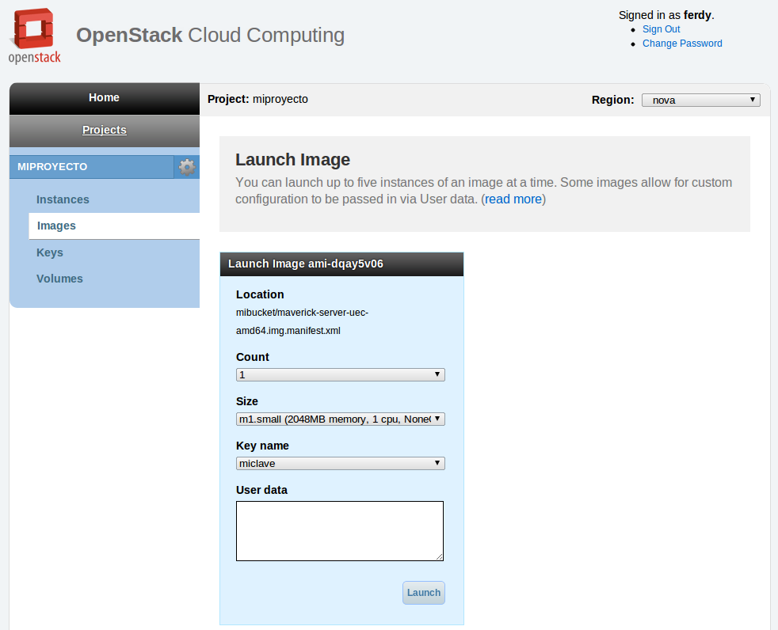Screen dimensions: 778x630
Task: Click the Change Password link
Action: coord(682,44)
